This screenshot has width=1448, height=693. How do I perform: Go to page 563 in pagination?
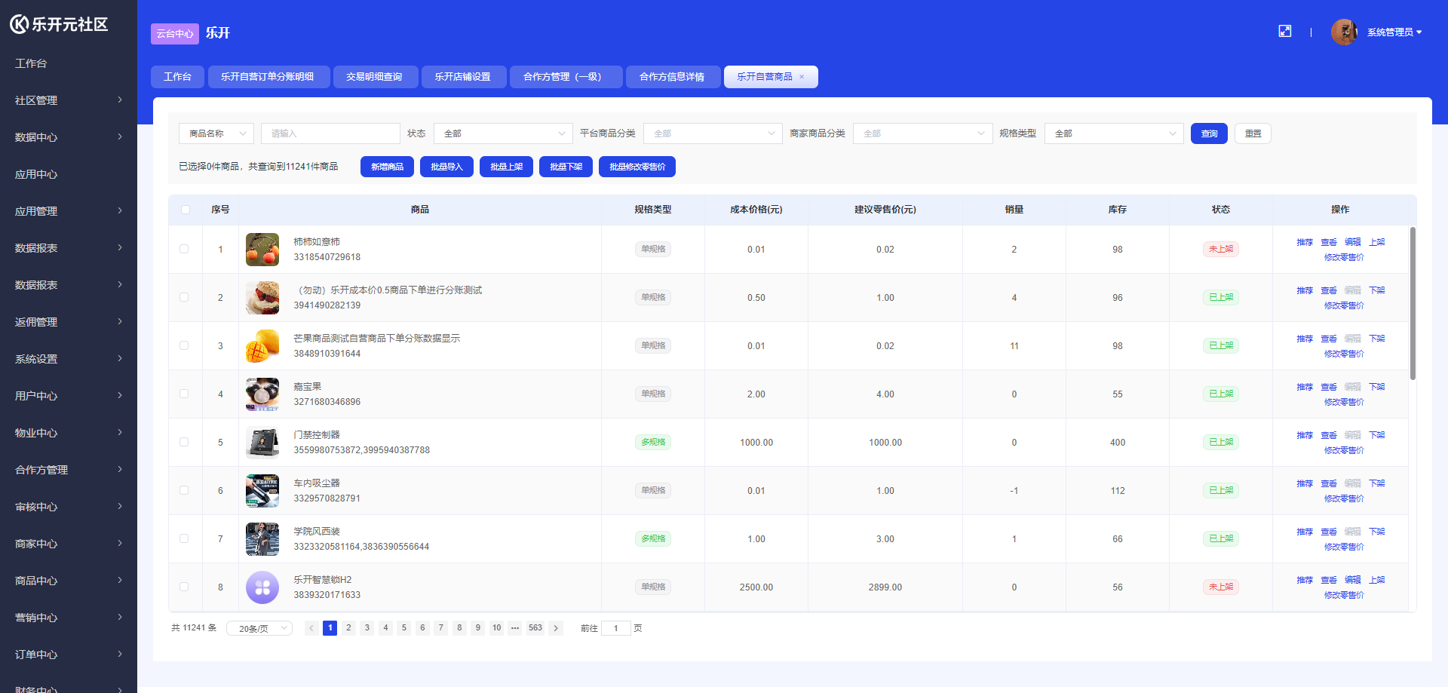coord(535,628)
